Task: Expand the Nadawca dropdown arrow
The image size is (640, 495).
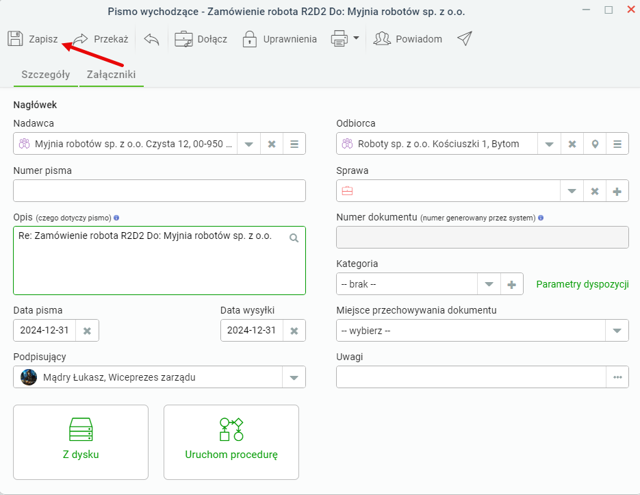Action: point(249,144)
